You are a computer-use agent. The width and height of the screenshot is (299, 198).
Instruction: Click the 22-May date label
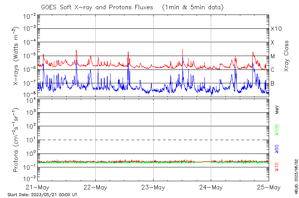click(95, 187)
